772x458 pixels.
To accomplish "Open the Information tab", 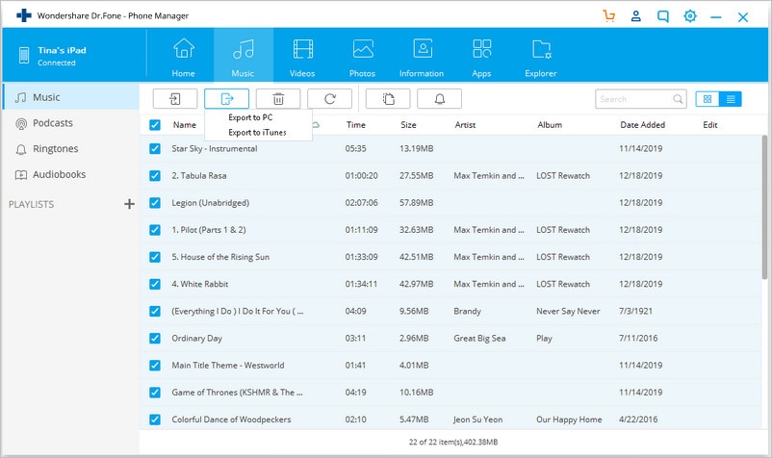I will point(422,57).
